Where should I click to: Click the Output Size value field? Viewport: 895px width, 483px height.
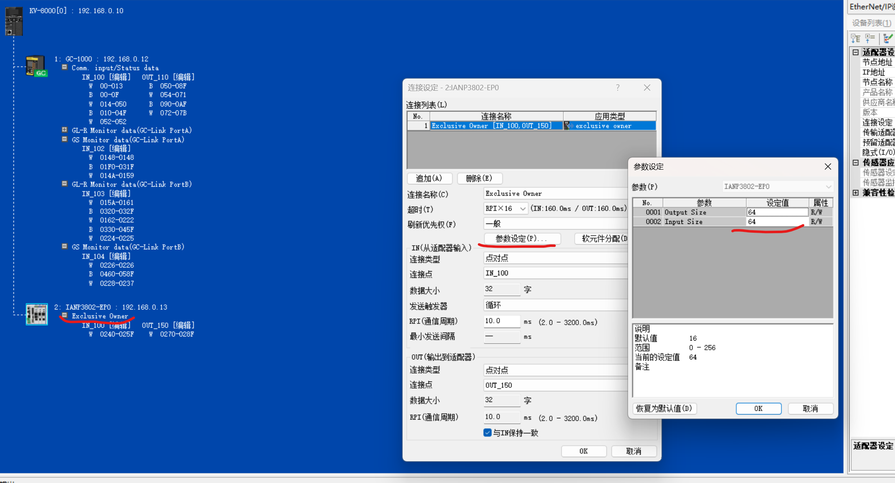(777, 212)
